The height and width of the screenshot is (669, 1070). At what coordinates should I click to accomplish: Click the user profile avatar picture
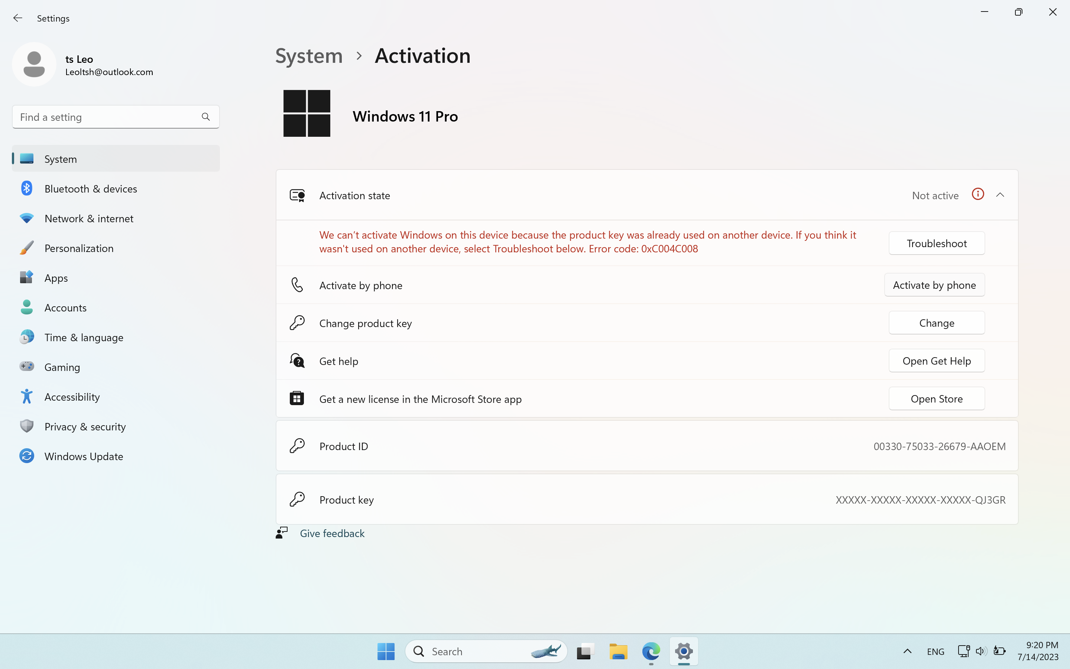(34, 65)
